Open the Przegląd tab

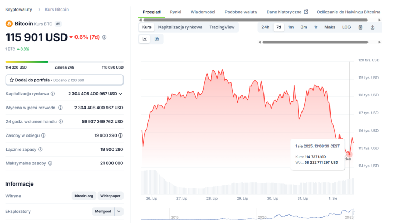click(152, 12)
